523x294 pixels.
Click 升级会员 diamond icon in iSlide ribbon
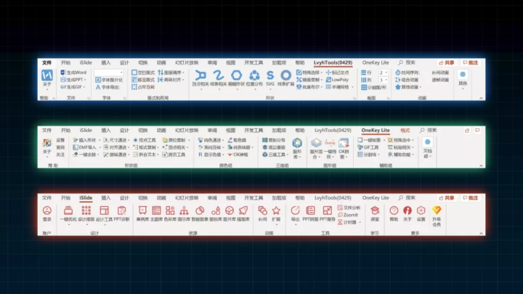click(x=437, y=210)
